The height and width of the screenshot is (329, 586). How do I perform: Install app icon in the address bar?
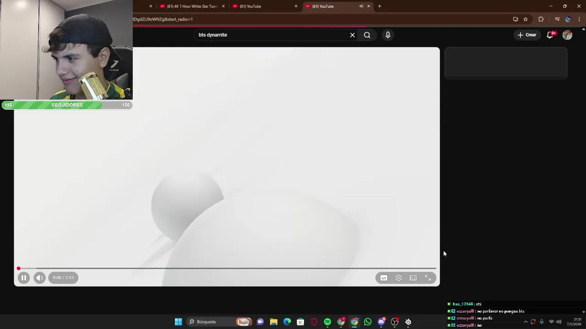click(515, 19)
